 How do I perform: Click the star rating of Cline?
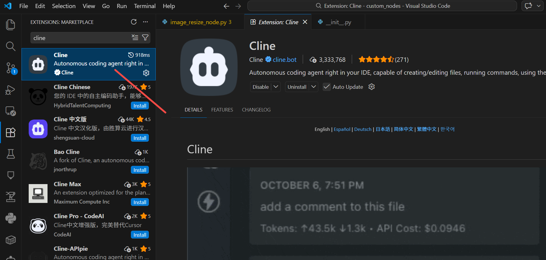(376, 59)
